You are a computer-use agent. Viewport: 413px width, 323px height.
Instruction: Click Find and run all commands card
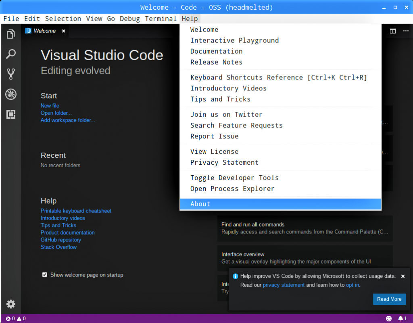[x=305, y=229]
